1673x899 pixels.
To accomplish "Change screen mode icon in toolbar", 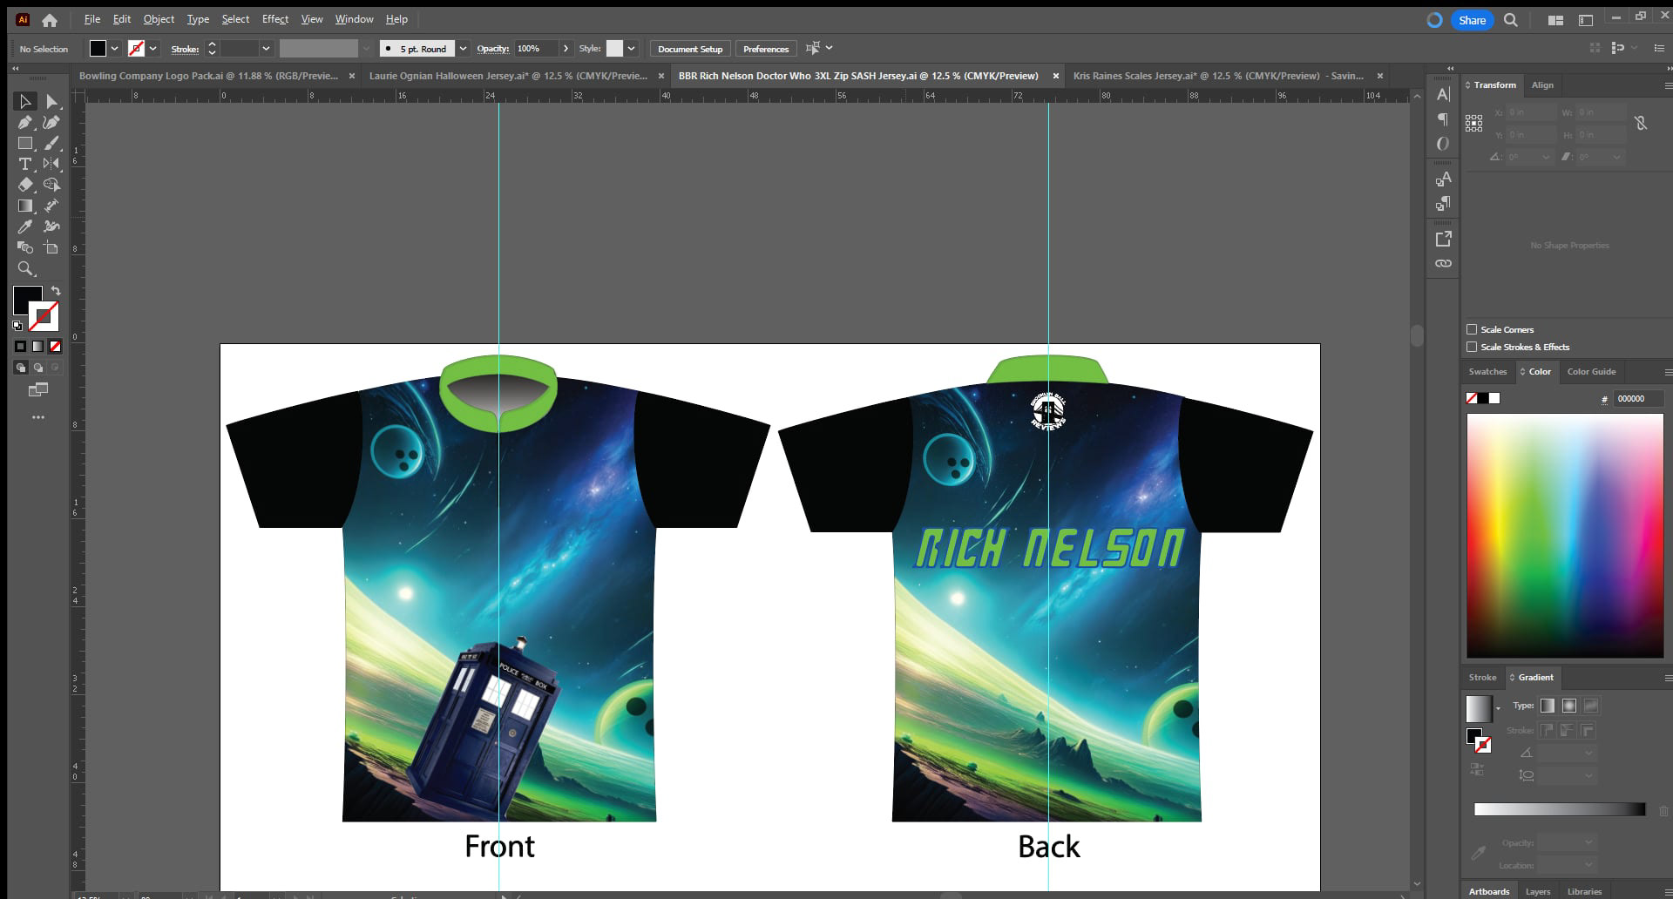I will (x=38, y=389).
